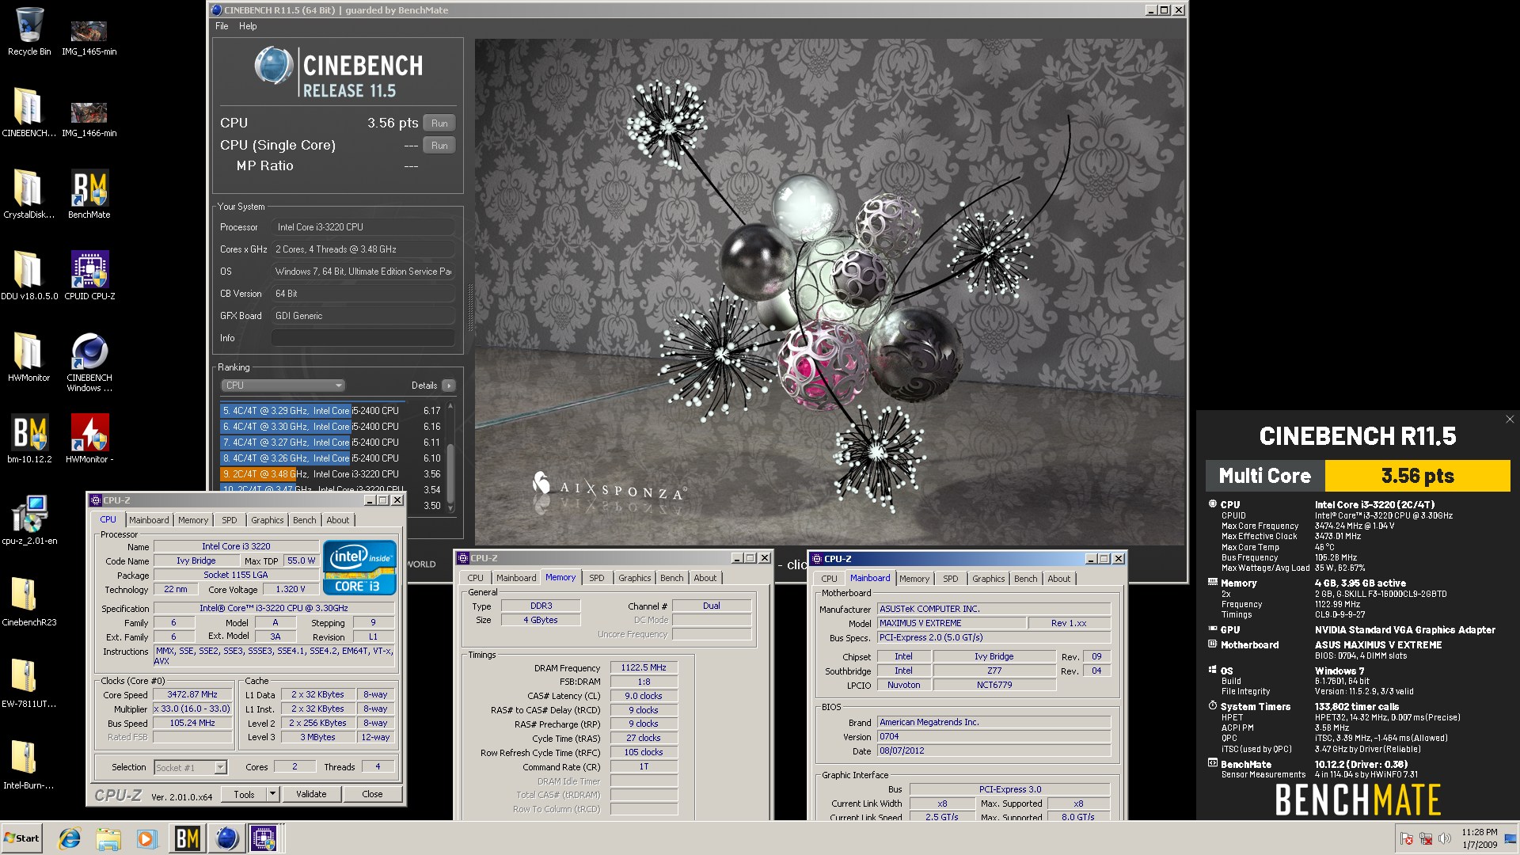Viewport: 1520px width, 855px height.
Task: Open the Help menu in Cinebench
Action: coord(248,26)
